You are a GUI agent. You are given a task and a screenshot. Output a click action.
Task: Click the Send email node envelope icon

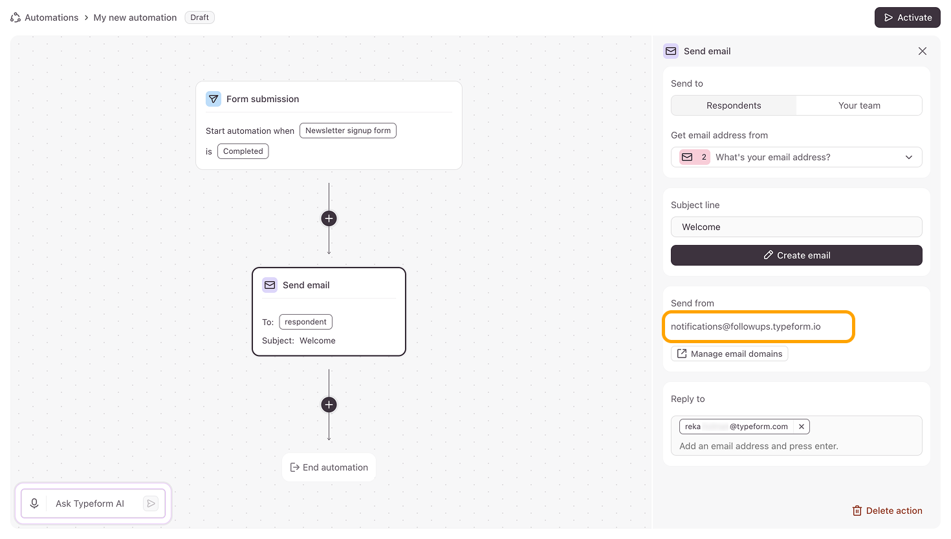pyautogui.click(x=270, y=285)
